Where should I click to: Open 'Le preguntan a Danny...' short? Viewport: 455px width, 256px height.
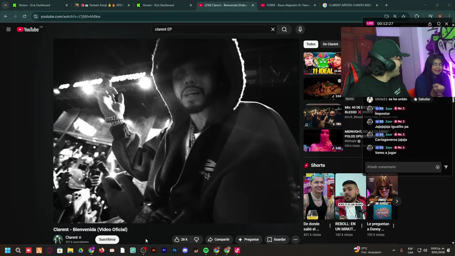(x=382, y=196)
